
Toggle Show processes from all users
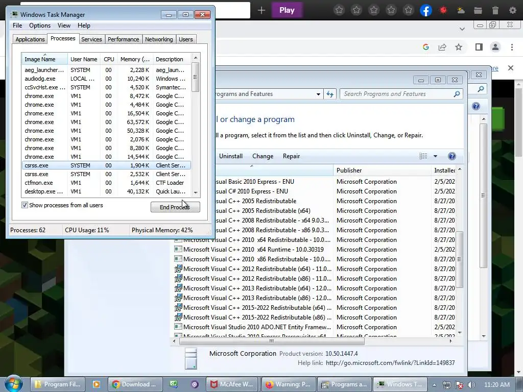(x=25, y=205)
